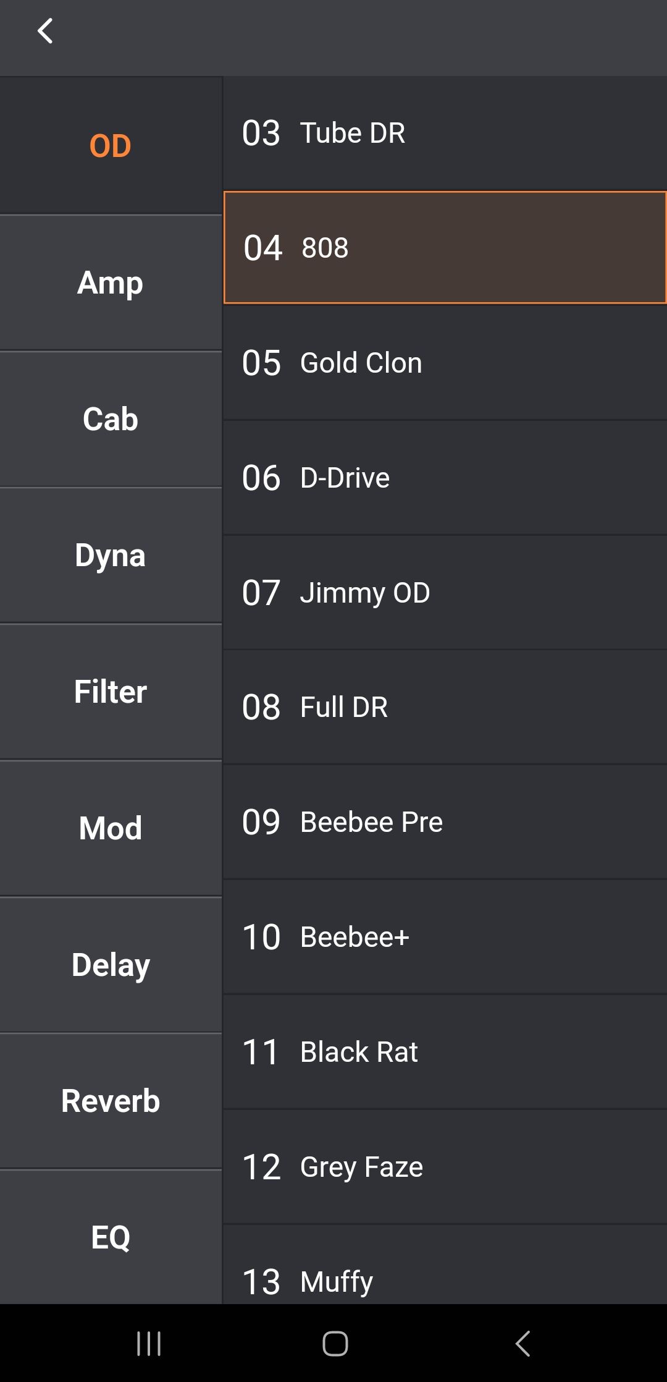The height and width of the screenshot is (1382, 667).
Task: Switch to the Amp category
Action: (111, 283)
